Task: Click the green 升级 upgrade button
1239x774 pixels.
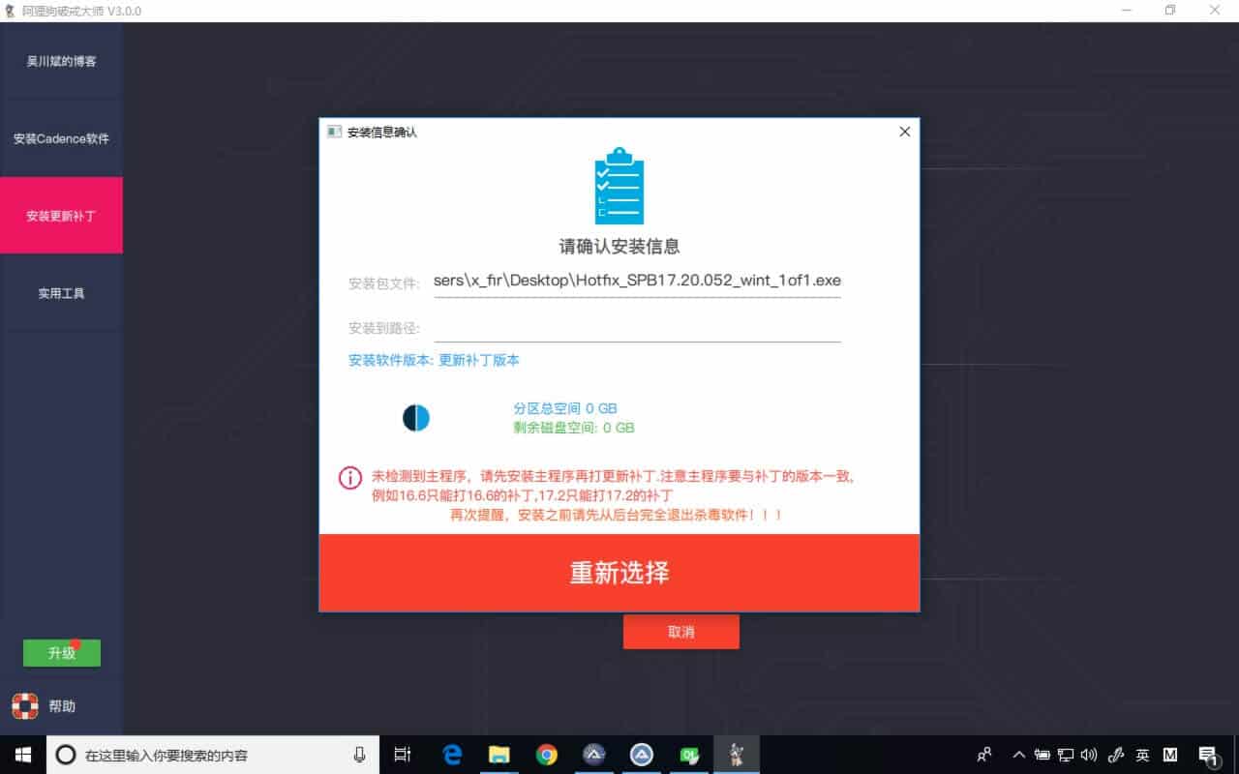Action: [x=61, y=653]
